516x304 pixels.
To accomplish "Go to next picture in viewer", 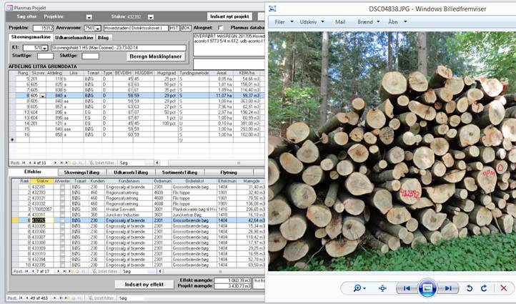I will tap(448, 288).
